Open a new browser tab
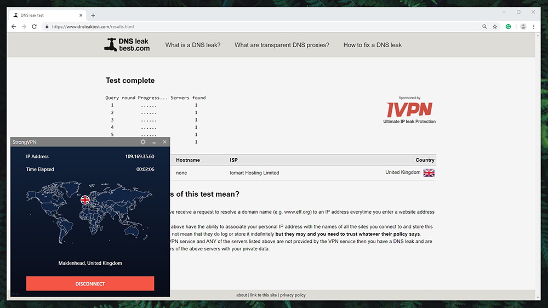The width and height of the screenshot is (548, 308). click(x=93, y=15)
